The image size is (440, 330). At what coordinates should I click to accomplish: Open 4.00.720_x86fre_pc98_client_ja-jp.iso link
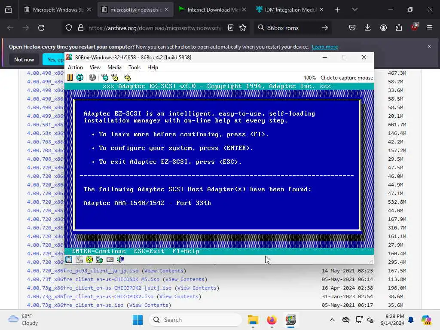point(82,271)
